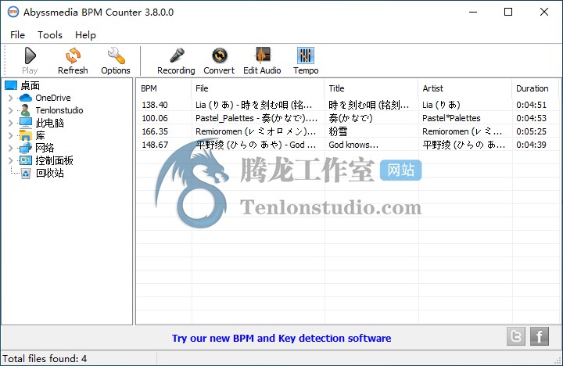Viewport: 563px width, 366px height.
Task: Select the BPM value 148.67
Action: (155, 145)
